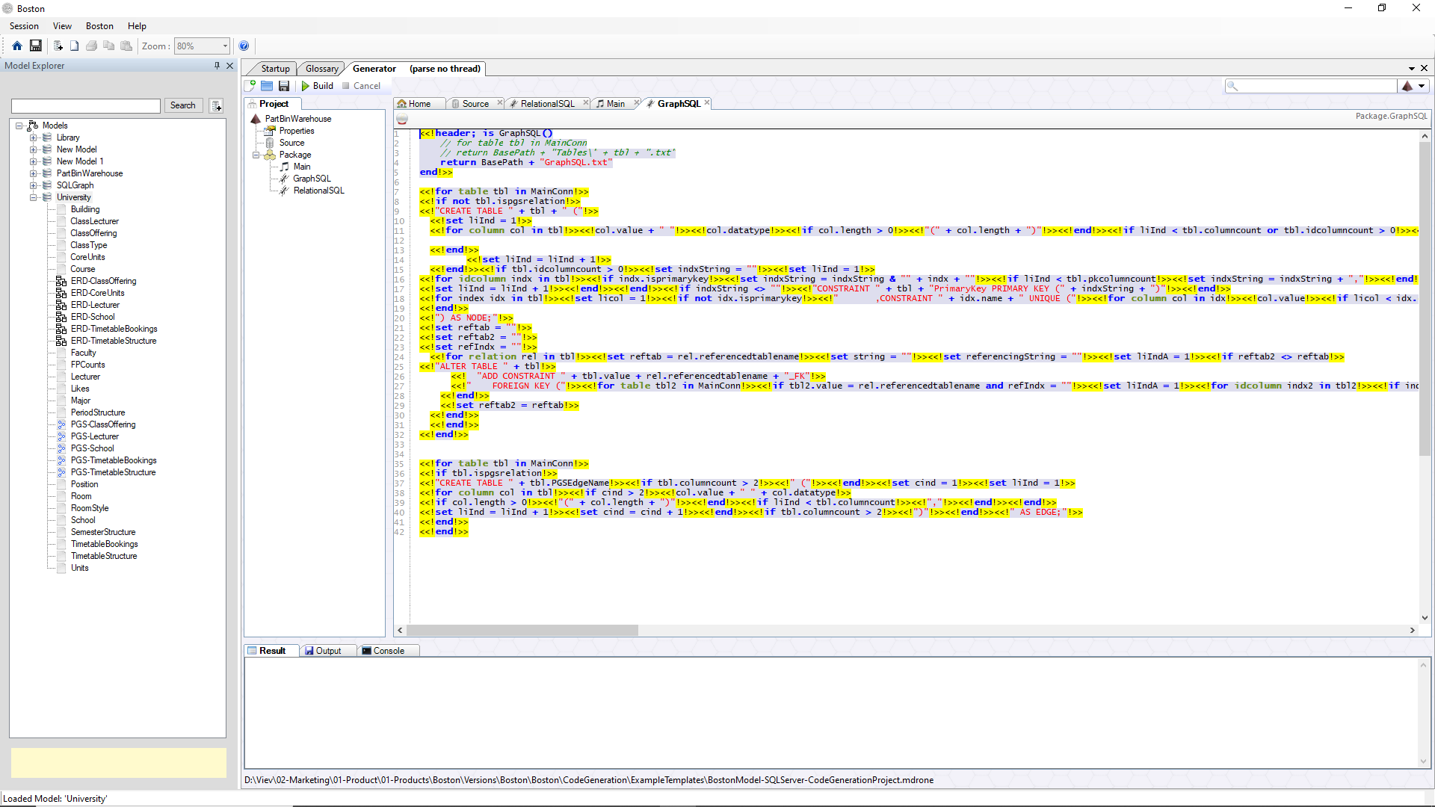1435x807 pixels.
Task: Expand the SQLGraph model node
Action: coord(33,185)
